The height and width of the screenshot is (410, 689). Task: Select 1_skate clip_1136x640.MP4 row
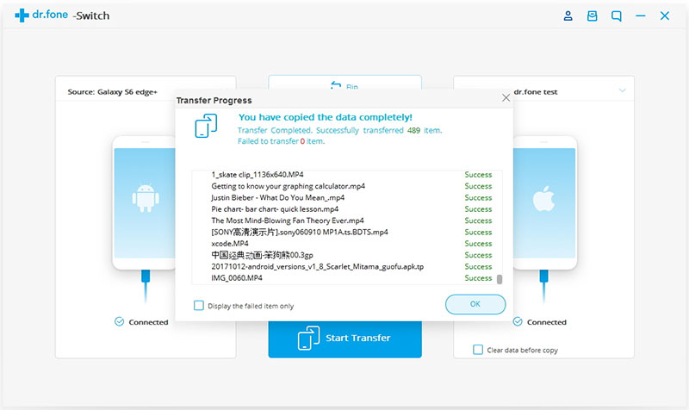click(347, 175)
